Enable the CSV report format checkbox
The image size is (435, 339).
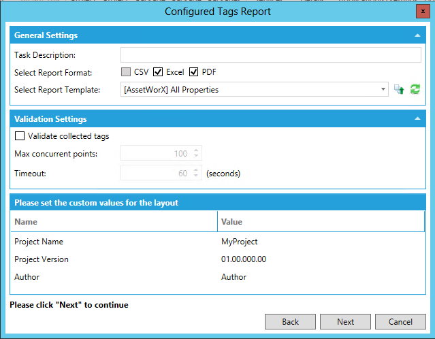(x=126, y=72)
